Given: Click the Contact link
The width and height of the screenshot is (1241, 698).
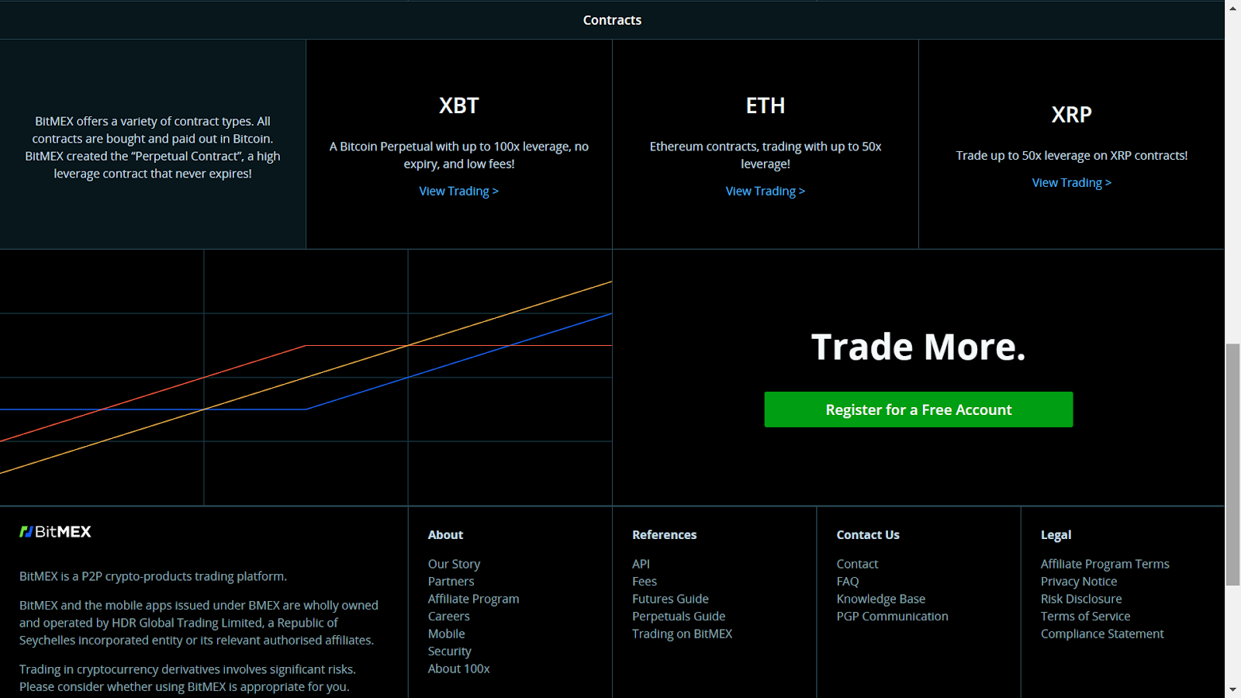Looking at the screenshot, I should coord(858,564).
